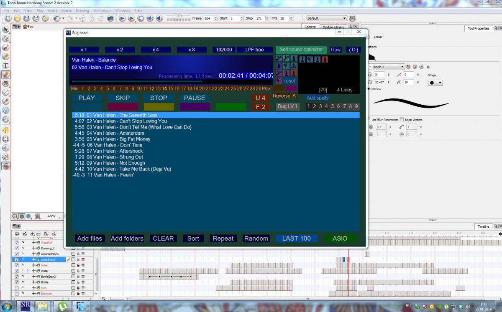The height and width of the screenshot is (312, 502).
Task: Click the Frame number stepper
Action: (x=216, y=18)
